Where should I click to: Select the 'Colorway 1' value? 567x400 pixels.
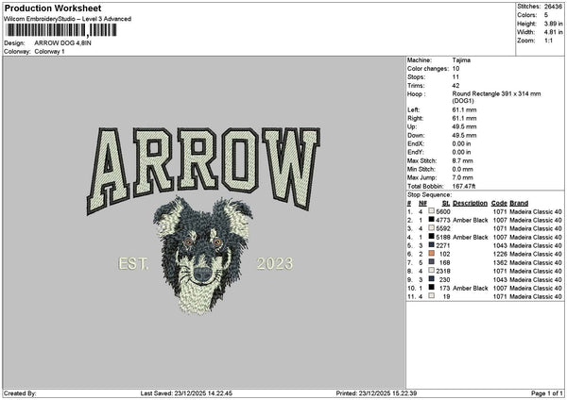click(49, 52)
